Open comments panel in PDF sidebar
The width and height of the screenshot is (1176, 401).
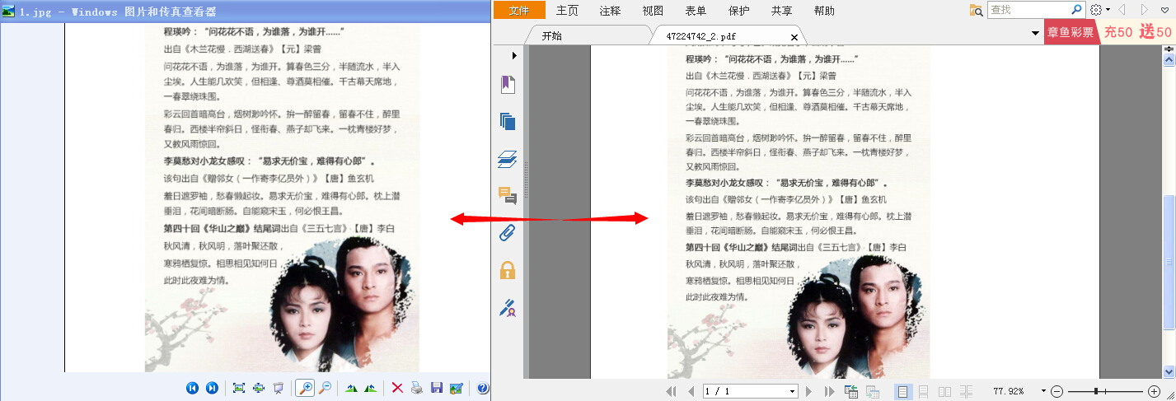click(508, 195)
